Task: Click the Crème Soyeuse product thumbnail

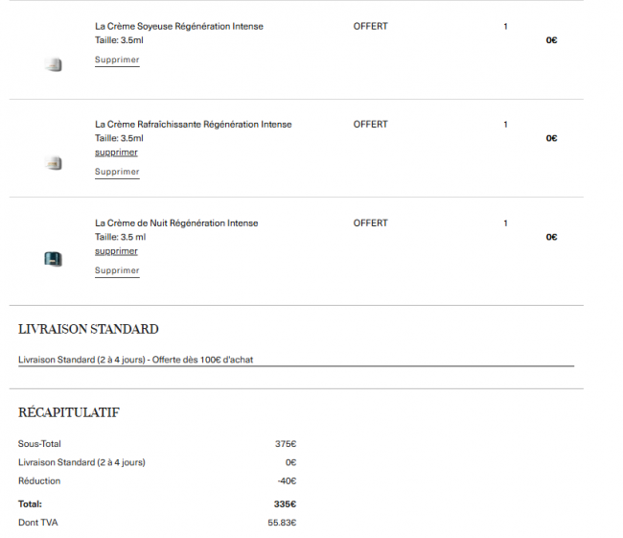Action: (x=54, y=64)
